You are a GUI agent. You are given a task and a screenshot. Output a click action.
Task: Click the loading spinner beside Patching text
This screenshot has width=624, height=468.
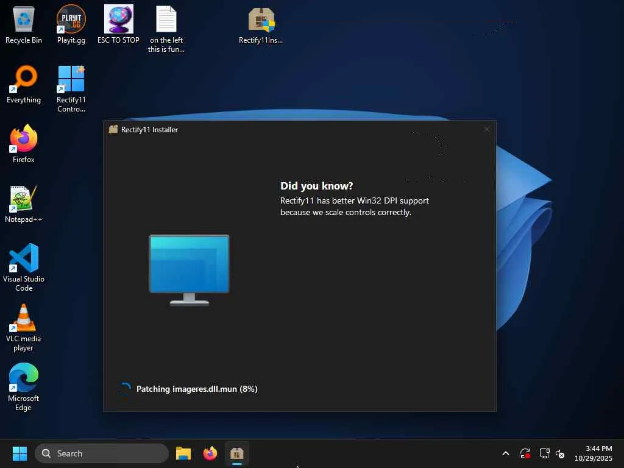[125, 389]
